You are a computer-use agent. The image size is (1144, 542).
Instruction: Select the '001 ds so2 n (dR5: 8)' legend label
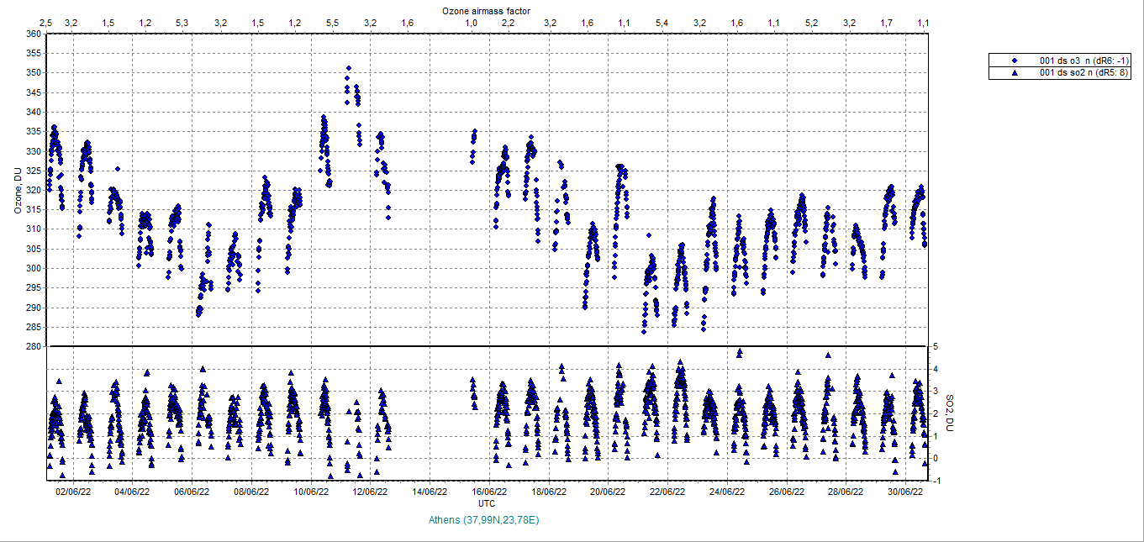coord(1085,74)
